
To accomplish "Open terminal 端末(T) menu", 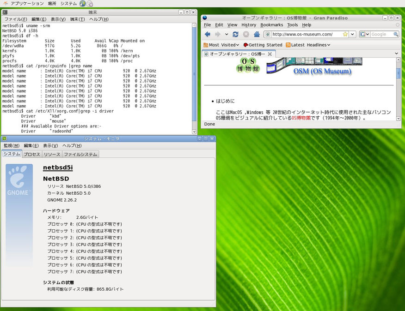I will [78, 19].
